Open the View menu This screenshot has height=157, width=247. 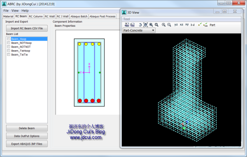click(15, 11)
